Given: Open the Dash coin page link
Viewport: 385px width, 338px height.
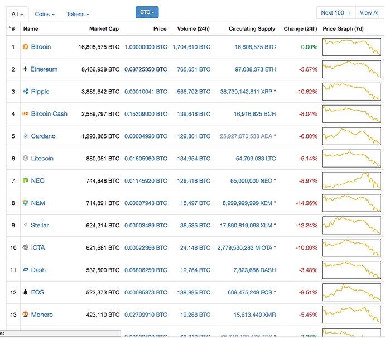Looking at the screenshot, I should point(38,270).
